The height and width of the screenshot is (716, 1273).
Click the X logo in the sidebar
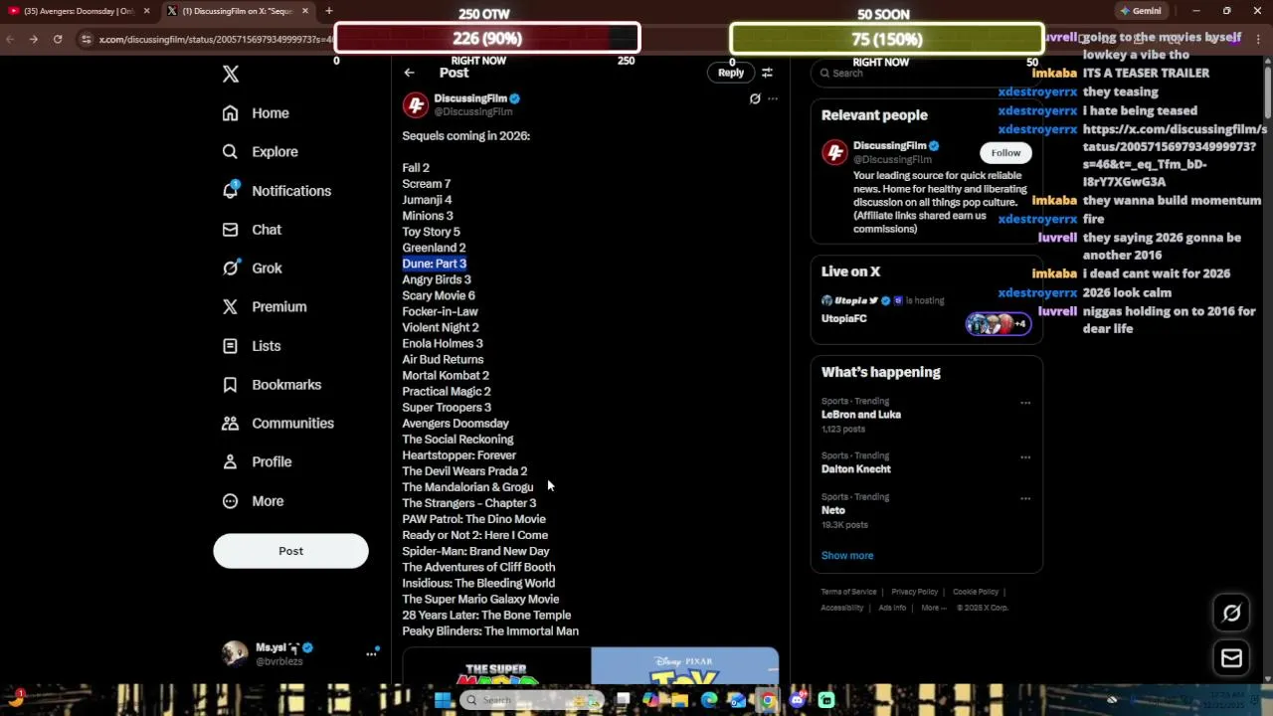point(231,75)
